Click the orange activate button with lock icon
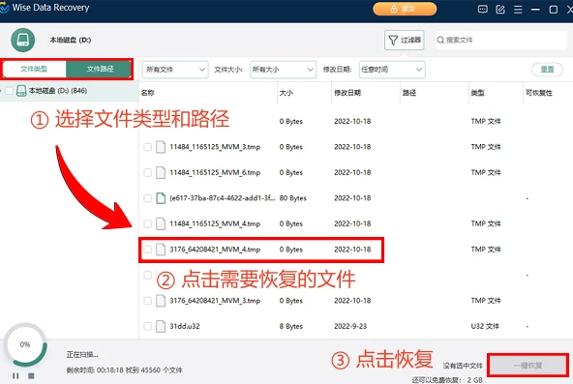Viewport: 573px width, 384px height. [405, 9]
